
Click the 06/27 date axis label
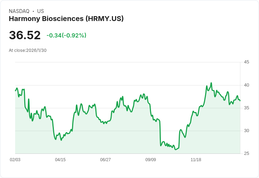(105, 159)
